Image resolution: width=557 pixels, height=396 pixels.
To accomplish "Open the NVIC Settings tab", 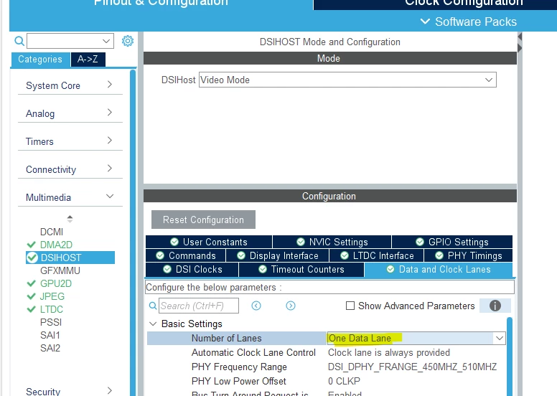I will click(x=332, y=242).
